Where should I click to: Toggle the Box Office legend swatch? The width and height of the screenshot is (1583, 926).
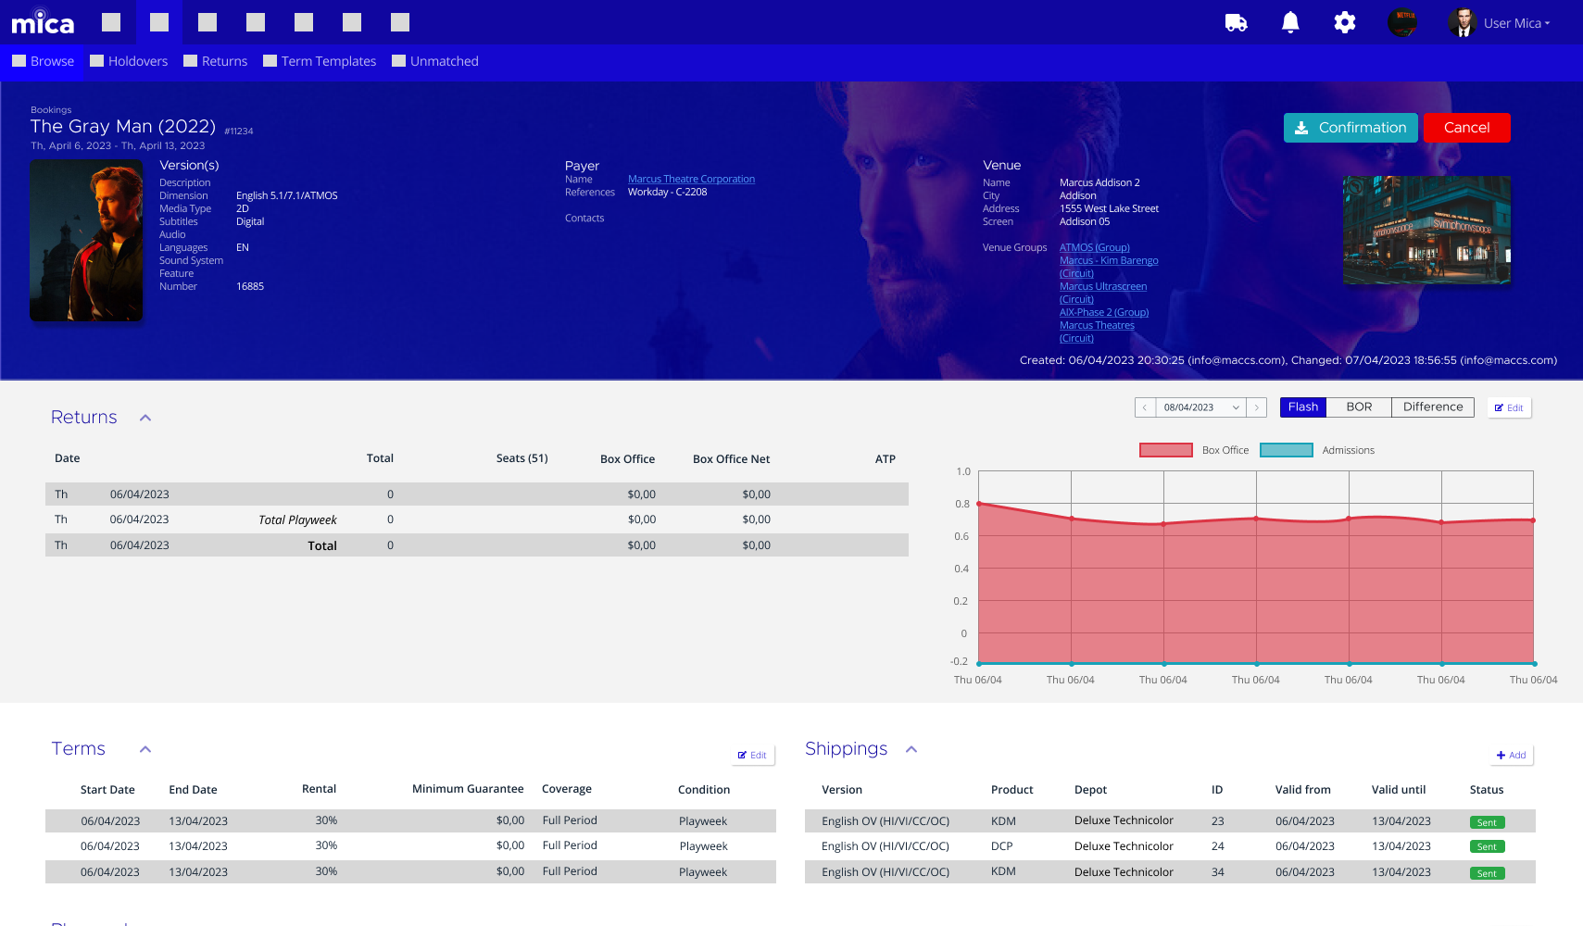coord(1166,450)
